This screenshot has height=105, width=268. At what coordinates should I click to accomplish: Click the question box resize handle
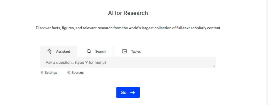(214, 67)
